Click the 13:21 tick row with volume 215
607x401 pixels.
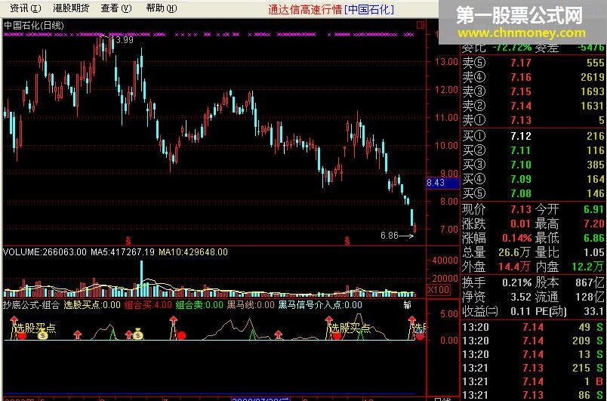click(533, 368)
